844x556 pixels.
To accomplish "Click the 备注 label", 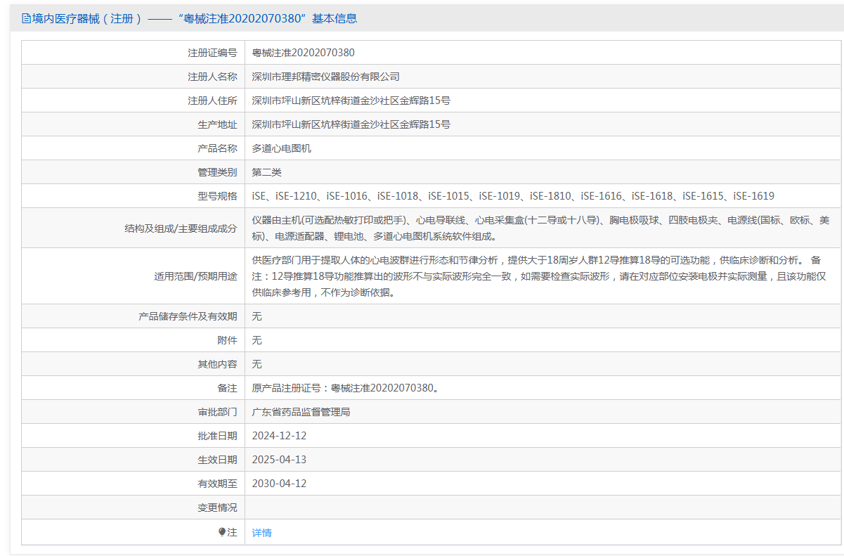I will [x=227, y=388].
